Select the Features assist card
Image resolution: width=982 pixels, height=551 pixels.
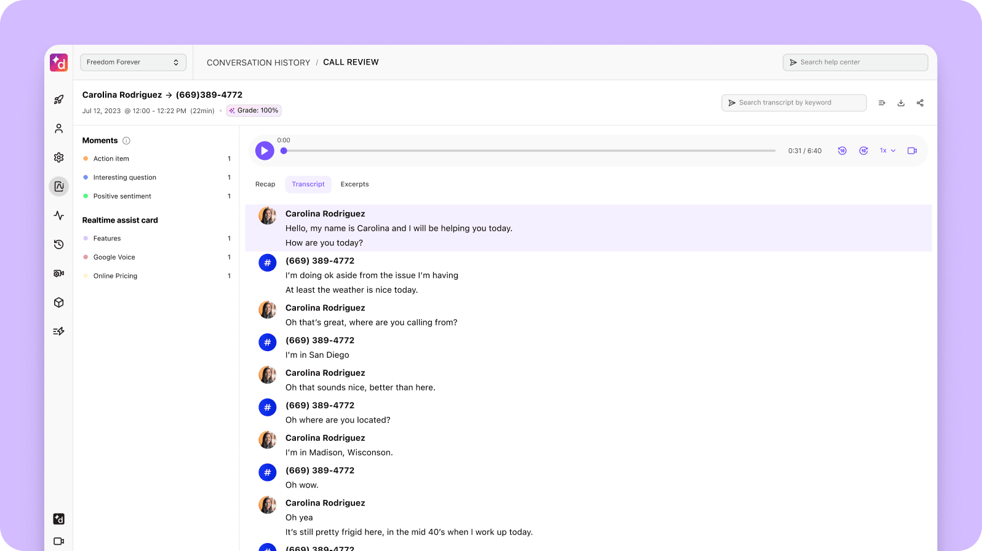(x=156, y=239)
